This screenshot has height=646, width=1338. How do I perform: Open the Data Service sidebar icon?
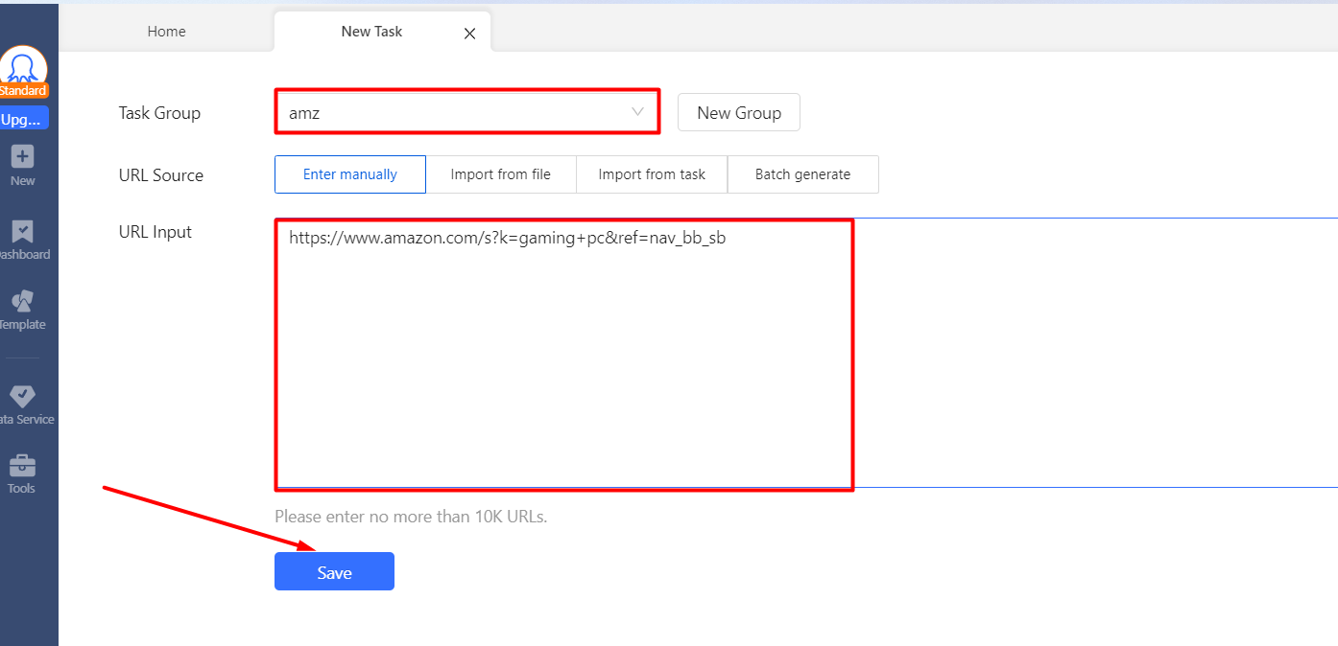click(x=21, y=401)
